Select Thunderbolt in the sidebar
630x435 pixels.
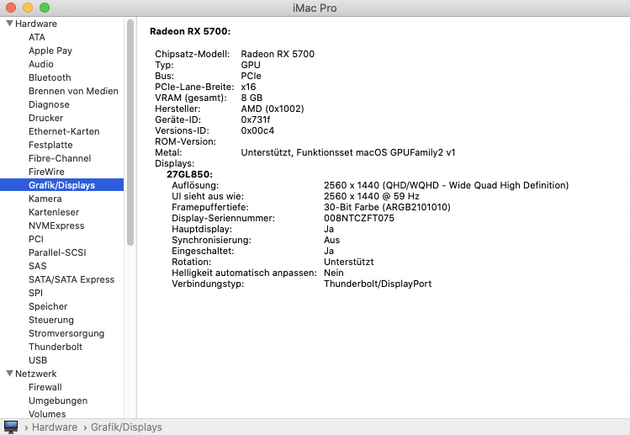56,347
